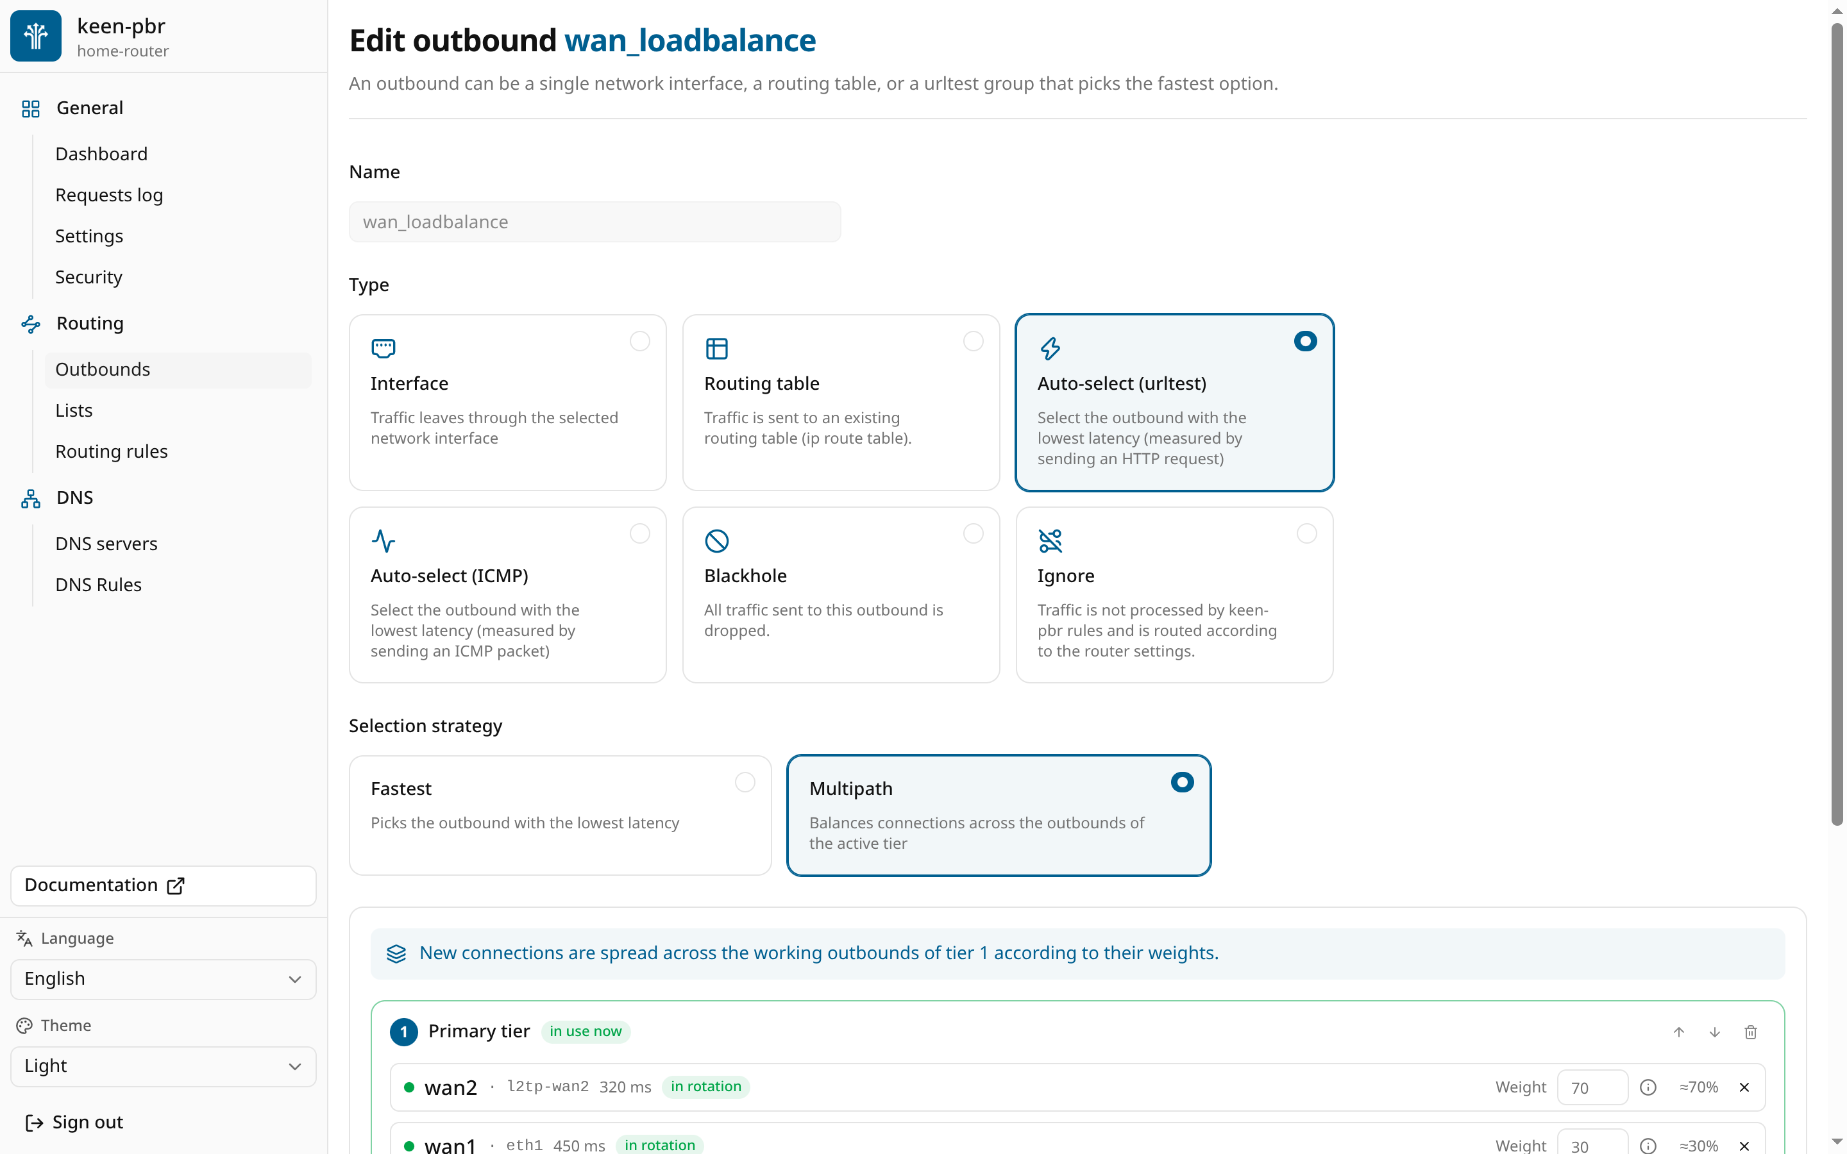Click the Ignore type card icon
Image resolution: width=1847 pixels, height=1154 pixels.
(x=1050, y=541)
